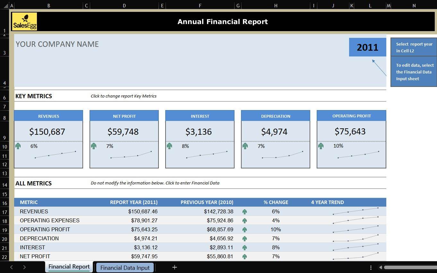Click the next sheet navigation arrow

coord(24,267)
